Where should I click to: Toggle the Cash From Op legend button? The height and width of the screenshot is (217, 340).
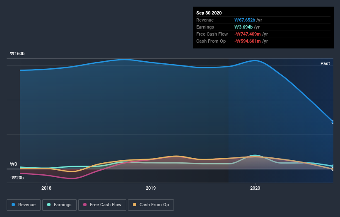[151, 205]
